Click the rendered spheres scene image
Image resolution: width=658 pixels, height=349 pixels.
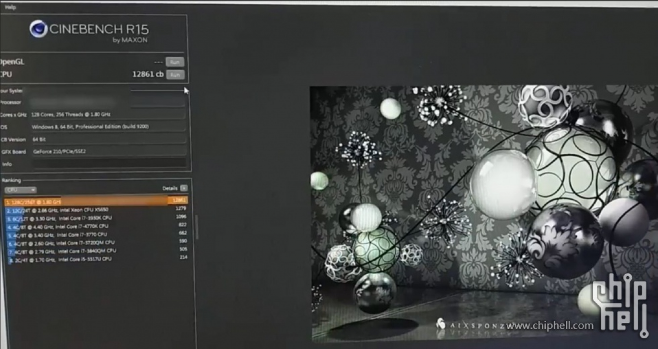point(484,212)
